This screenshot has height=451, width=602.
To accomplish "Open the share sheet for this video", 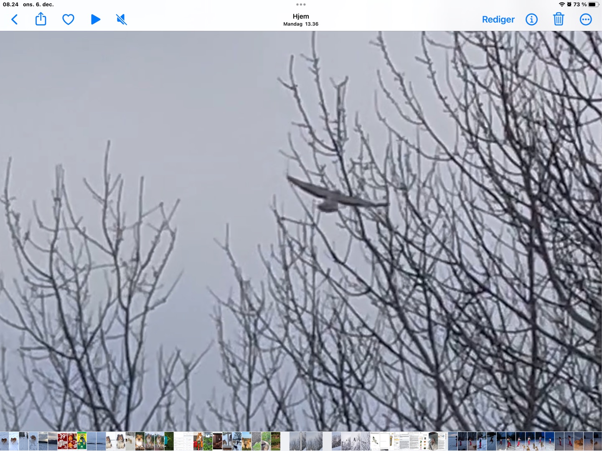I will (x=41, y=19).
